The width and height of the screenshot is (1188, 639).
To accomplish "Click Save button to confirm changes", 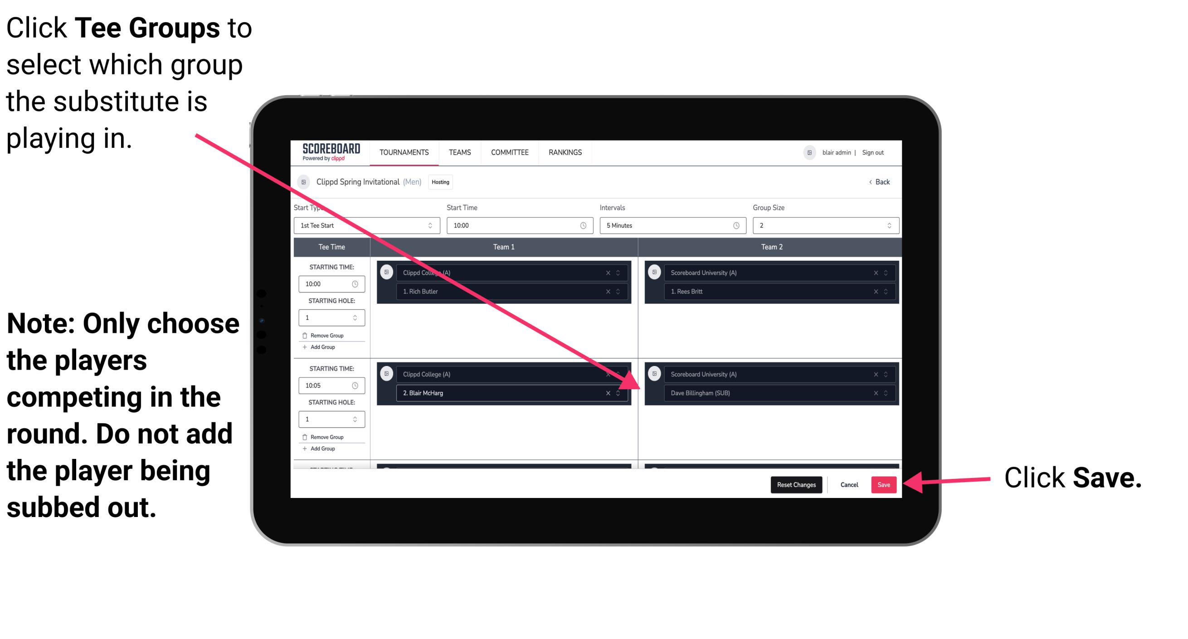I will (x=883, y=485).
